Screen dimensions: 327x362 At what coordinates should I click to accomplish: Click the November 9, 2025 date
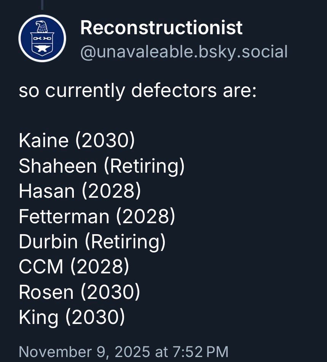click(84, 351)
